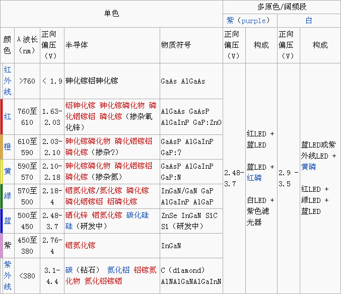This screenshot has width=341, height=294.
Task: Select the 多原色/阔频段 table header
Action: 282,7
